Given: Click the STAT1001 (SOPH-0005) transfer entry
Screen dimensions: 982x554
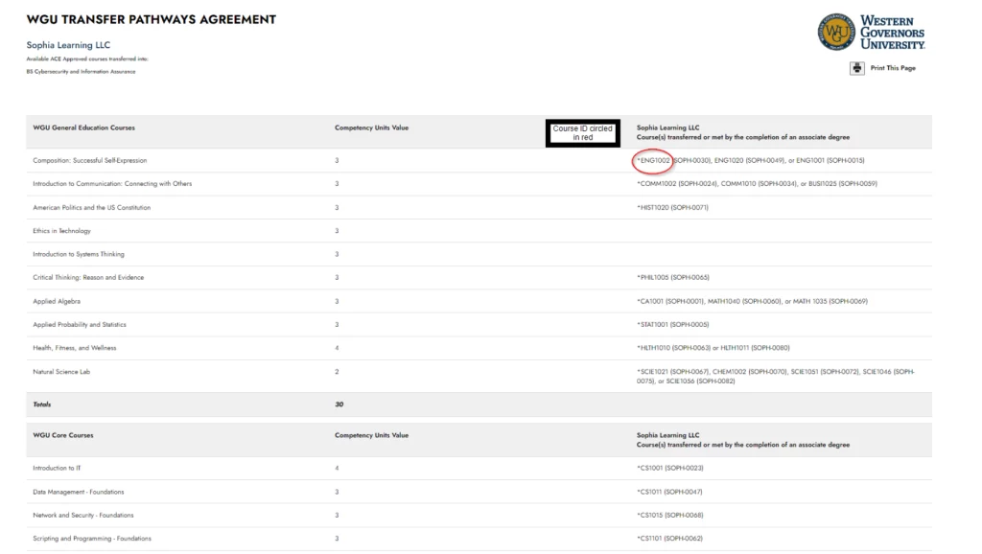Looking at the screenshot, I should click(673, 324).
